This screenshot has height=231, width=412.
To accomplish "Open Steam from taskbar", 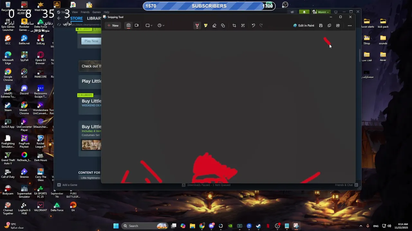I will coord(258,226).
